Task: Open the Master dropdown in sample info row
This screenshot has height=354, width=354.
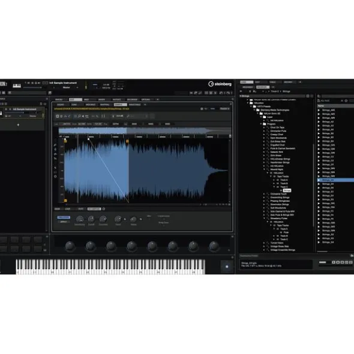Action: click(224, 109)
